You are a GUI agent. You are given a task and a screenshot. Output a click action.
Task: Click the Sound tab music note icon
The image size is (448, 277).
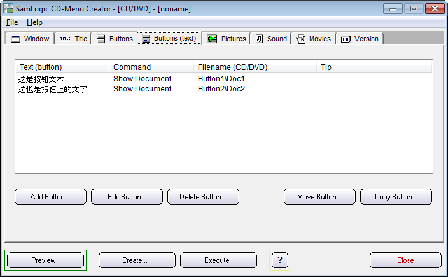click(x=259, y=39)
